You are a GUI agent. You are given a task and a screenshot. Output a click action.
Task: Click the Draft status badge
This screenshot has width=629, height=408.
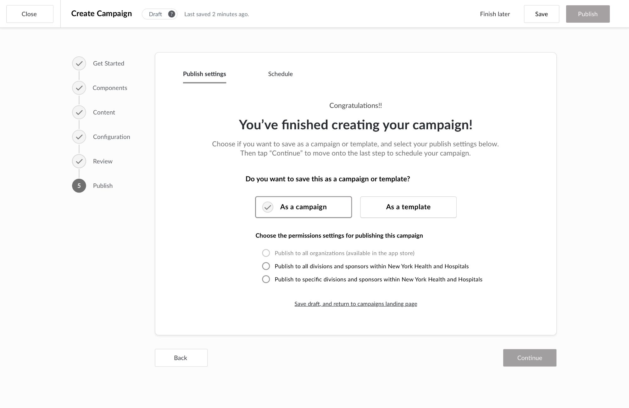point(156,14)
